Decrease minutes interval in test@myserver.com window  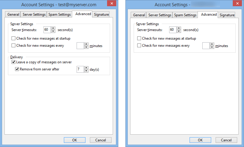point(86,47)
